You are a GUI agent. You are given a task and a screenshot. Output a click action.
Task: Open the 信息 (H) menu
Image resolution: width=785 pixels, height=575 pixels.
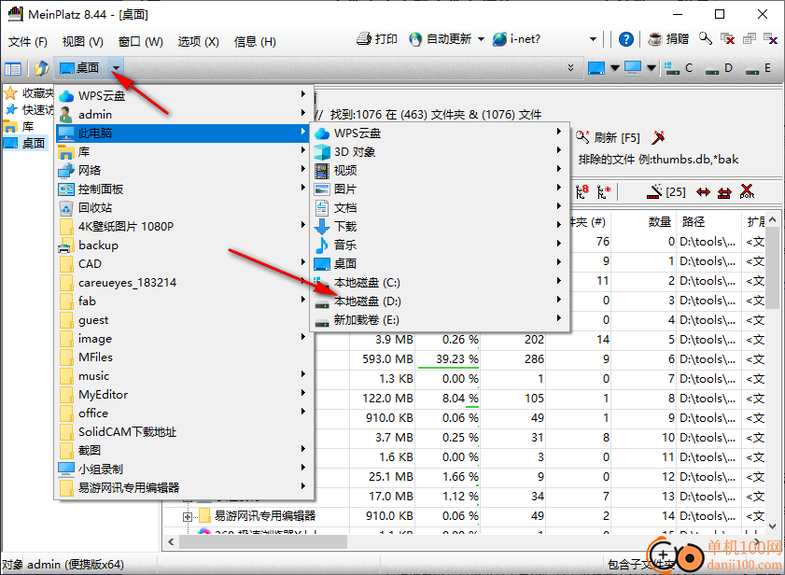pos(255,42)
